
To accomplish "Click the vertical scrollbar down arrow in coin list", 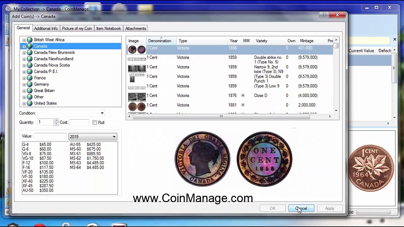I will pyautogui.click(x=336, y=110).
